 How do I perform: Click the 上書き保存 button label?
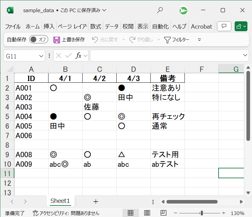[73, 40]
